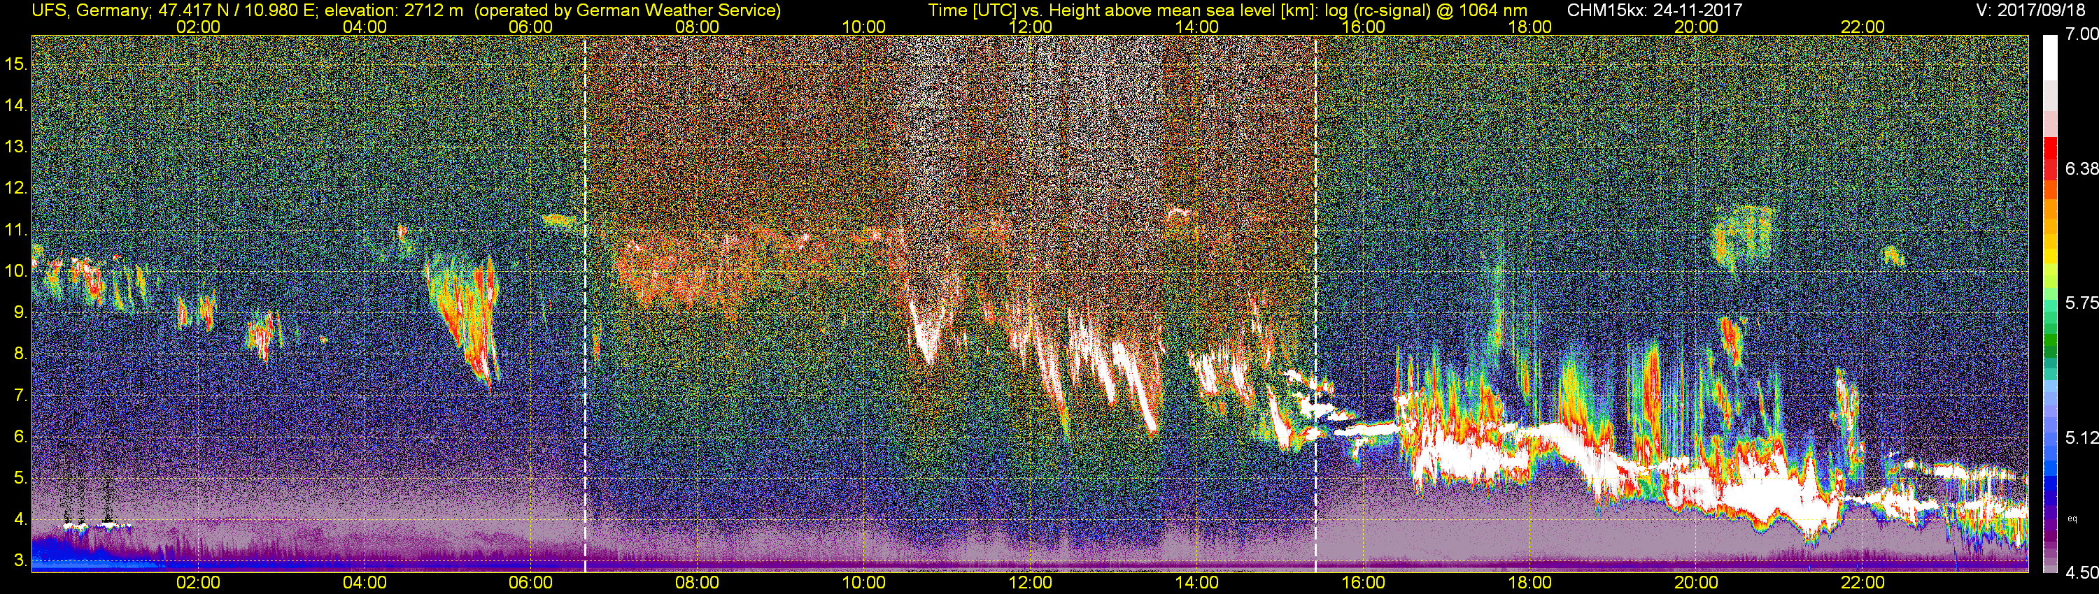The width and height of the screenshot is (2099, 594).
Task: Click the '04:00' label on the upper time axis
Action: (365, 27)
